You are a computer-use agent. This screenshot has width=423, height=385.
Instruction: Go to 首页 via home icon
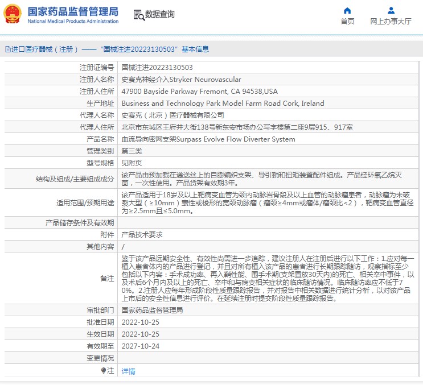click(x=347, y=10)
